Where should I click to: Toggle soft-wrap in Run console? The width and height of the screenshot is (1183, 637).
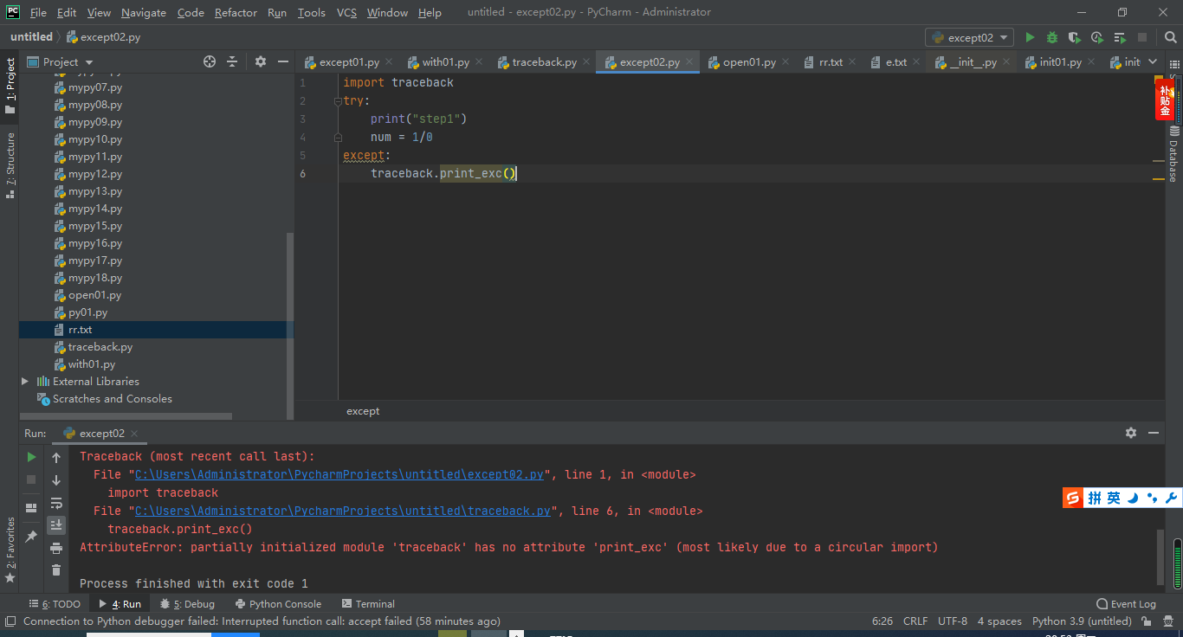pos(56,503)
